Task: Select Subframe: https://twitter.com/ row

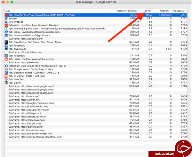Action: tap(96, 52)
